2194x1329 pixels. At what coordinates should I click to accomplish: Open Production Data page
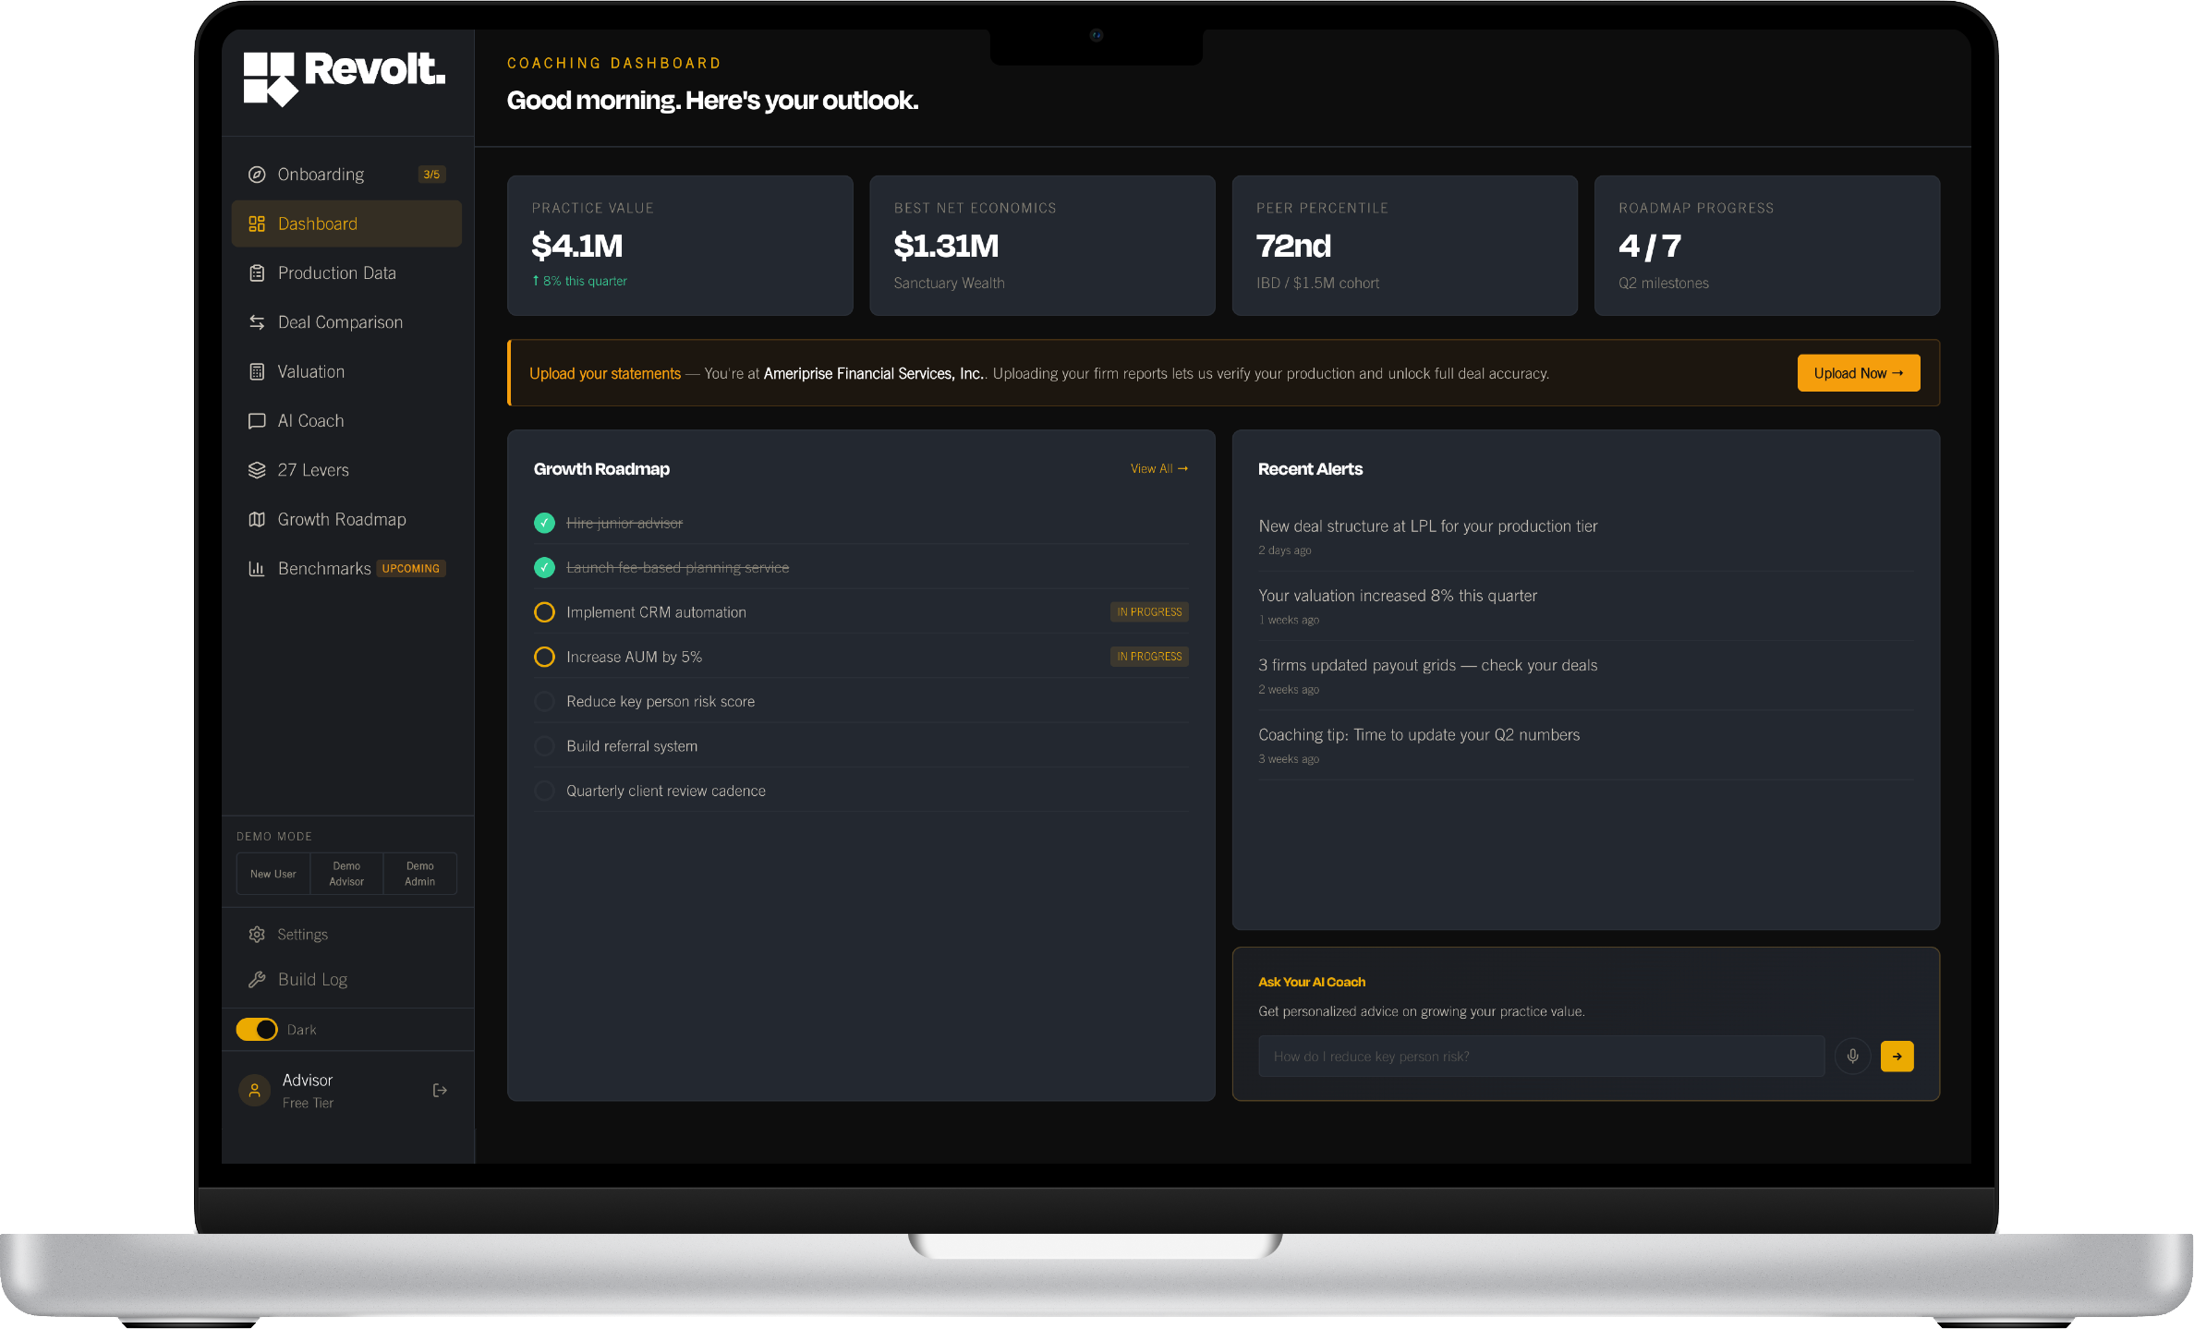pyautogui.click(x=346, y=273)
